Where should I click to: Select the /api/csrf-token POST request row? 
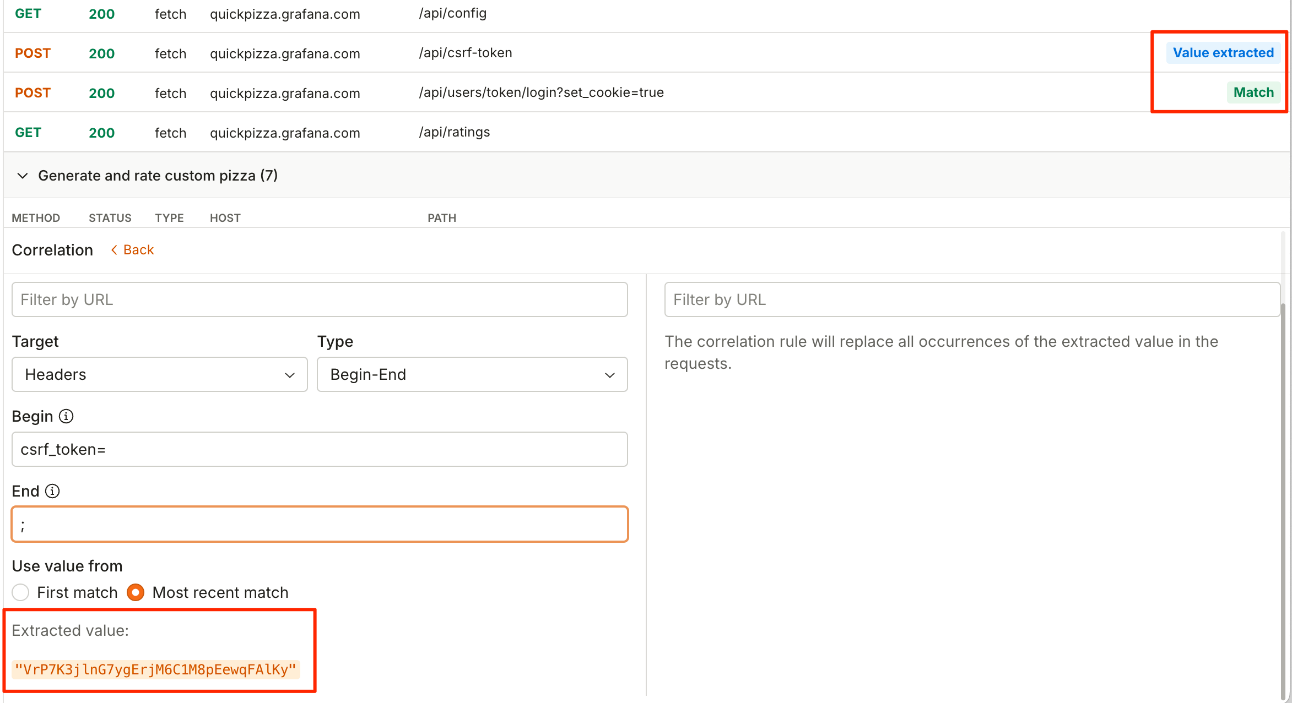(465, 53)
